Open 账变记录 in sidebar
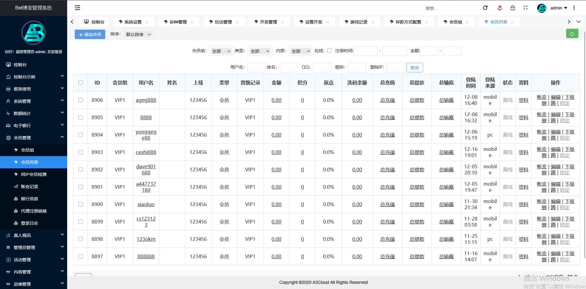 coord(34,186)
